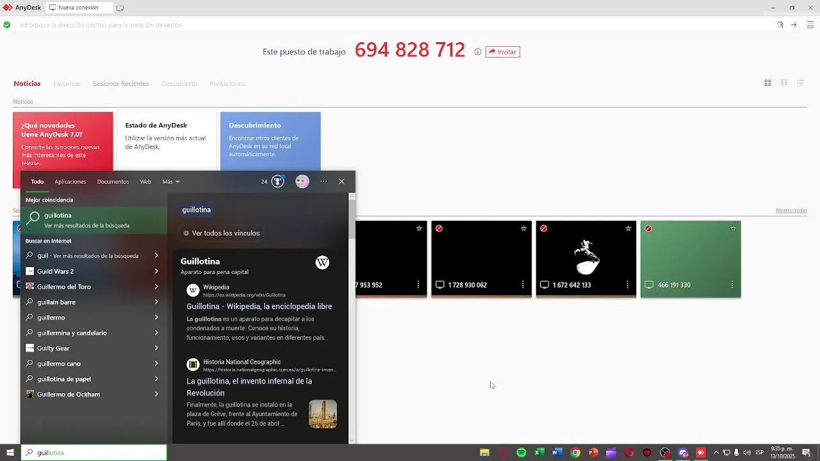Open the Sesiones Recientes tab

pyautogui.click(x=120, y=83)
